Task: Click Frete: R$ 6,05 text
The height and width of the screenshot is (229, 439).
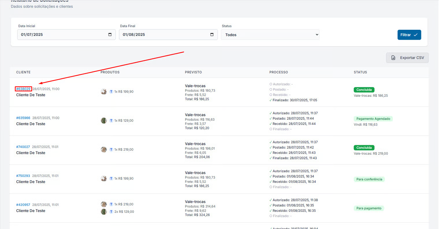Action: tap(196, 153)
